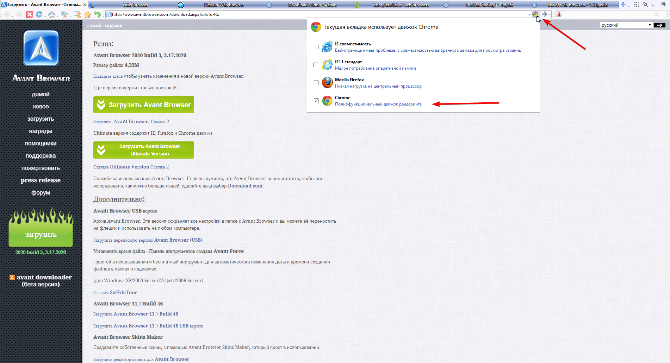Viewport: 670px width, 363px height.
Task: Open the history clock icon
Action: pyautogui.click(x=64, y=14)
